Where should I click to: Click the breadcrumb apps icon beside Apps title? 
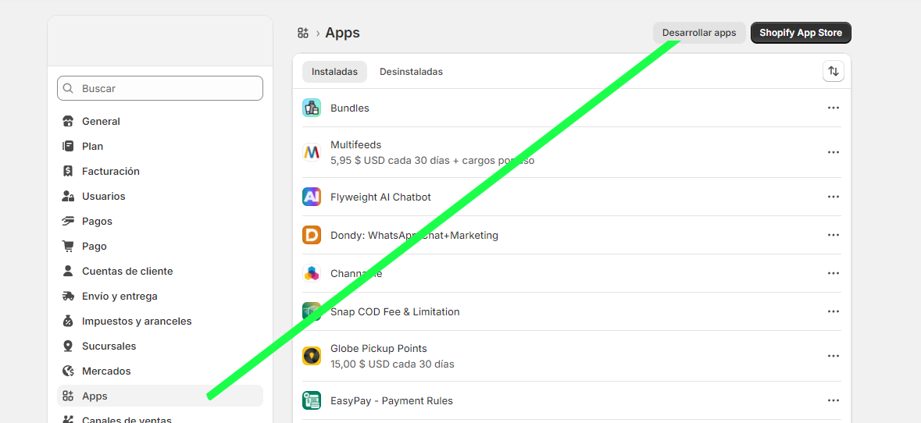pos(303,33)
